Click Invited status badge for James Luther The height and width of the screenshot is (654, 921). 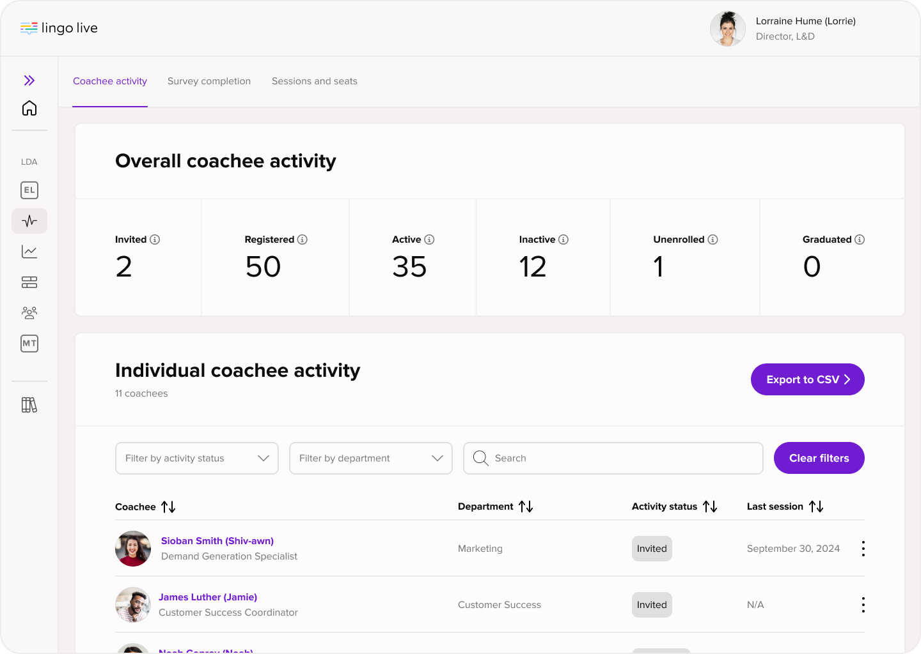tap(652, 605)
